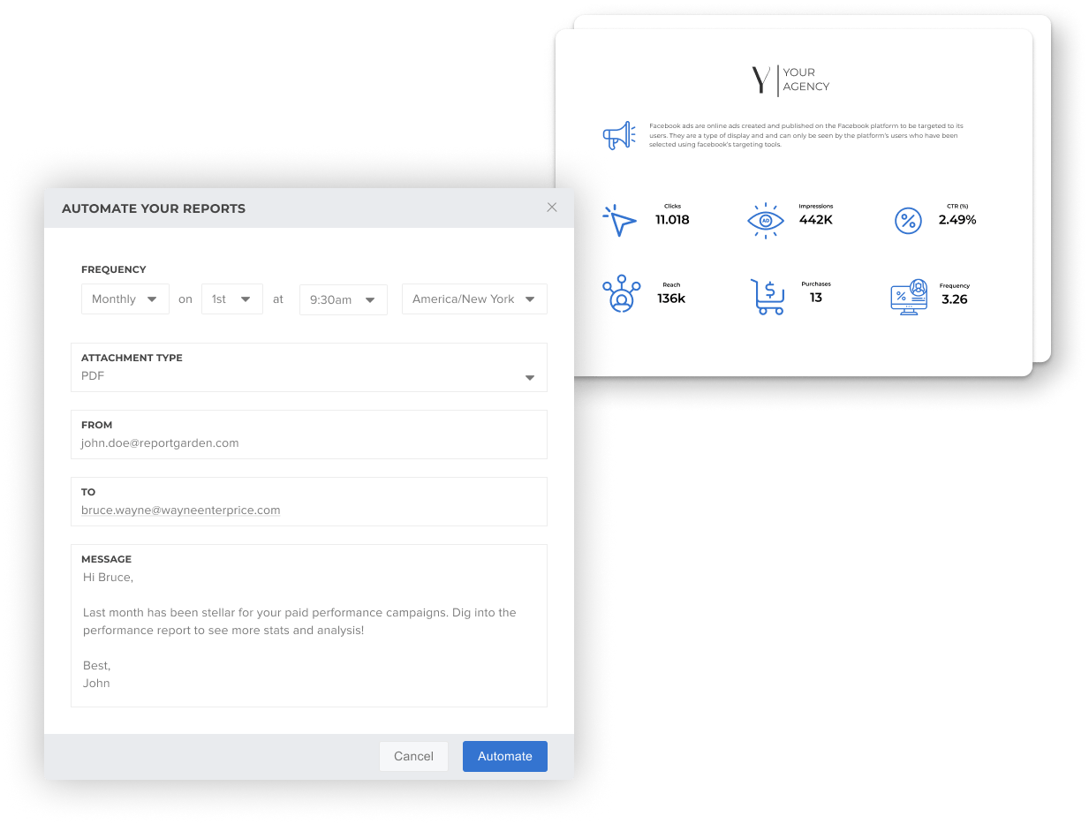Viewport: 1089px width, 824px height.
Task: Click the Cancel button
Action: pos(413,756)
